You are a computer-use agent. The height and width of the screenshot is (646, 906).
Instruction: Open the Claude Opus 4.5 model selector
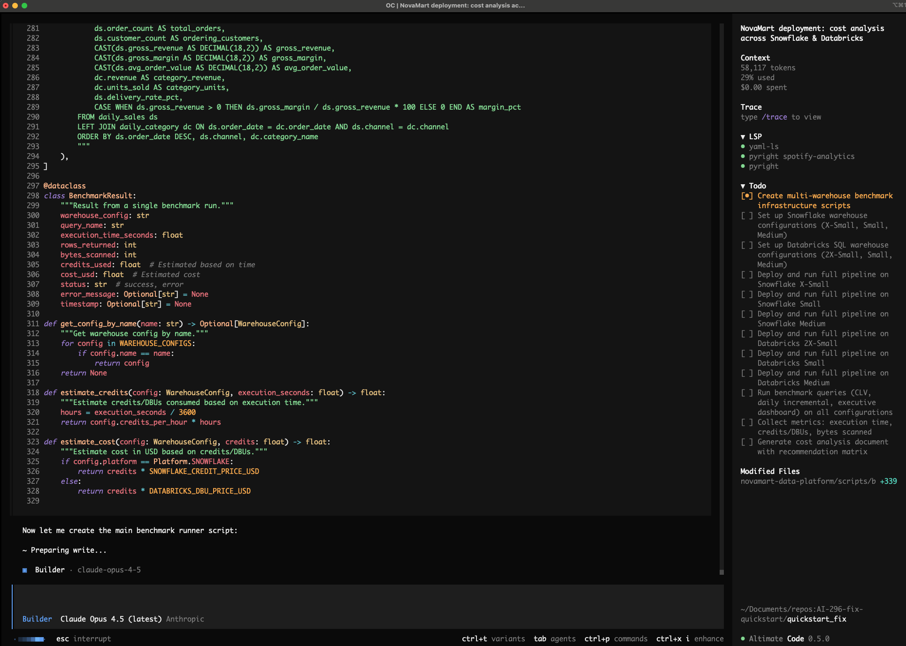click(111, 619)
